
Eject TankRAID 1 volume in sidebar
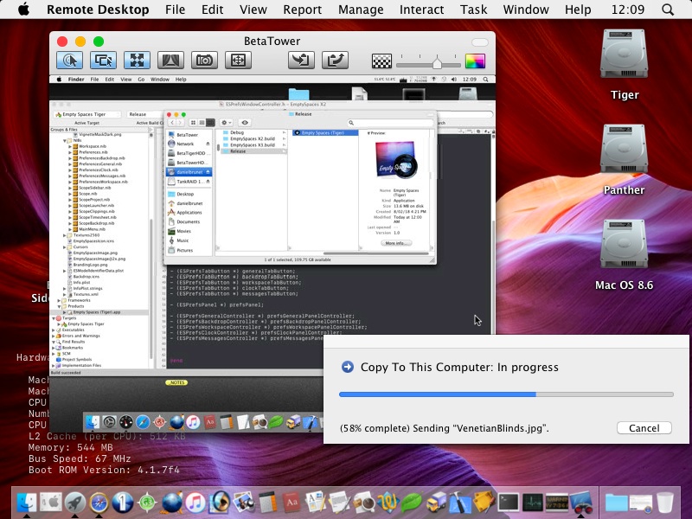click(208, 182)
